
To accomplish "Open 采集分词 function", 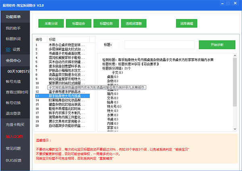I will tap(51, 23).
